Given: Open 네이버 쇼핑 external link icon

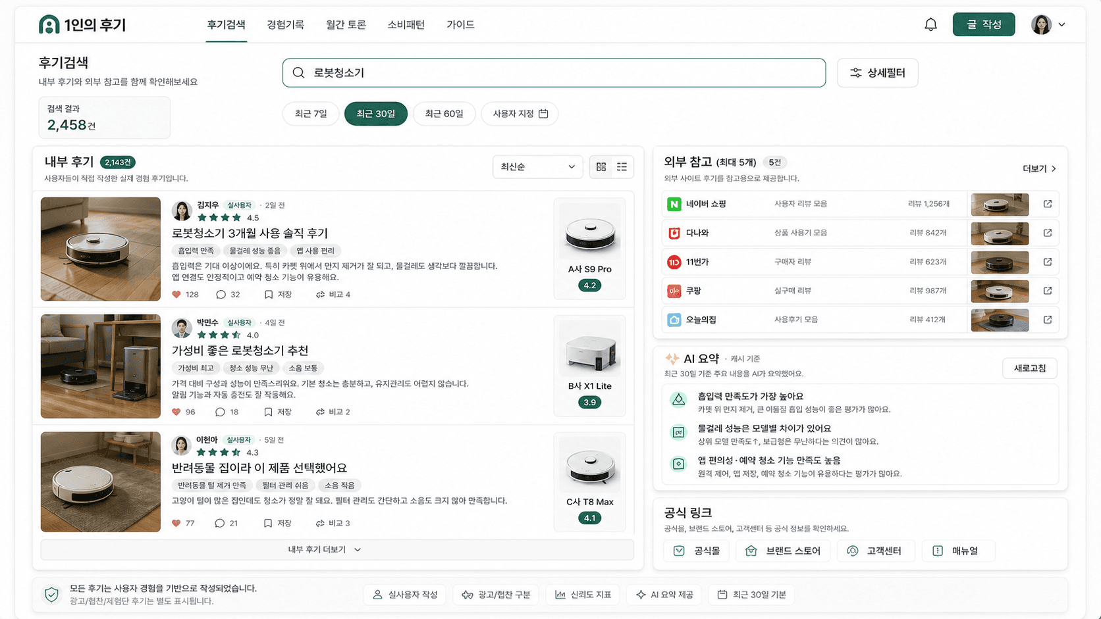Looking at the screenshot, I should pos(1048,204).
